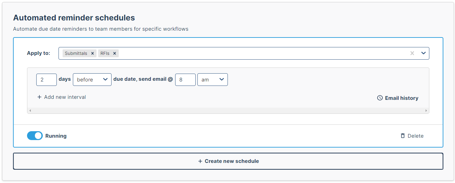Remove the Submittals tag
The width and height of the screenshot is (455, 183).
[92, 54]
